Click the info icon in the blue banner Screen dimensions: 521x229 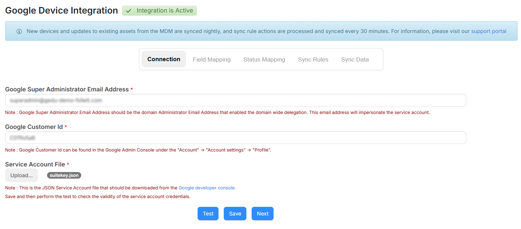point(19,31)
